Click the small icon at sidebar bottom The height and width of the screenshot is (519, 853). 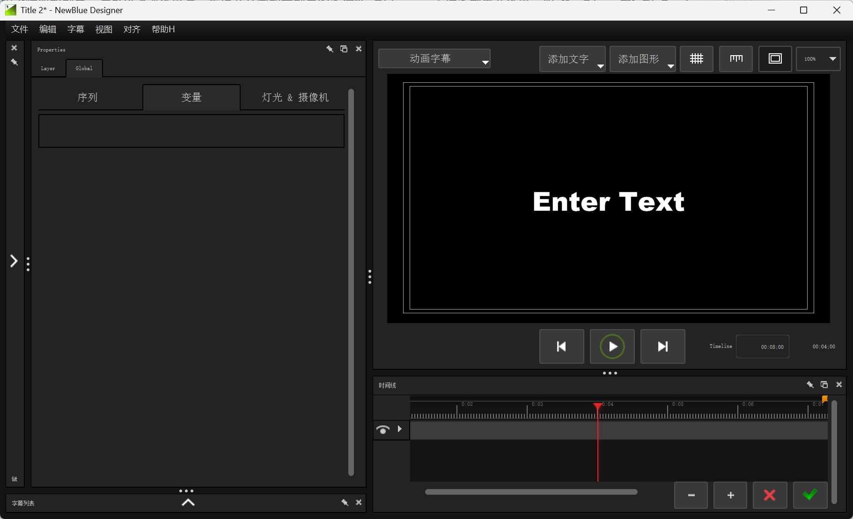point(15,479)
